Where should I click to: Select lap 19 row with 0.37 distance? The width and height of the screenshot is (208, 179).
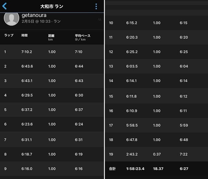[x=157, y=154]
